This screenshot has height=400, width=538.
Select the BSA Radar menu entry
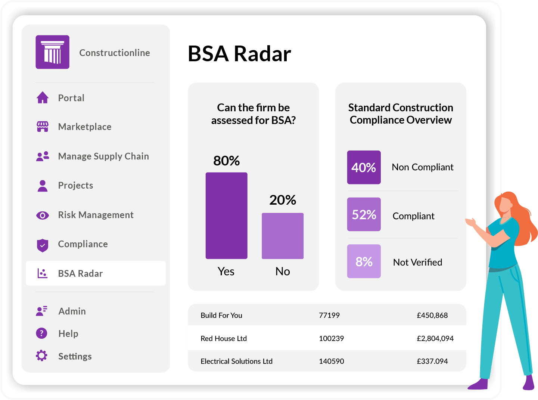(x=96, y=273)
